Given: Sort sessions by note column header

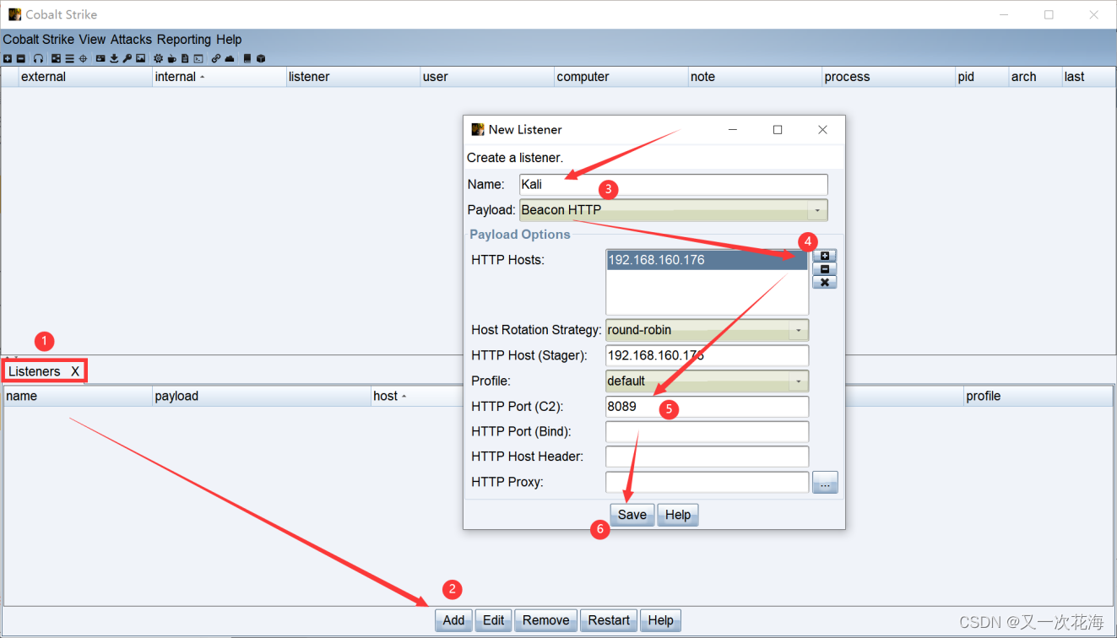Looking at the screenshot, I should coord(755,77).
